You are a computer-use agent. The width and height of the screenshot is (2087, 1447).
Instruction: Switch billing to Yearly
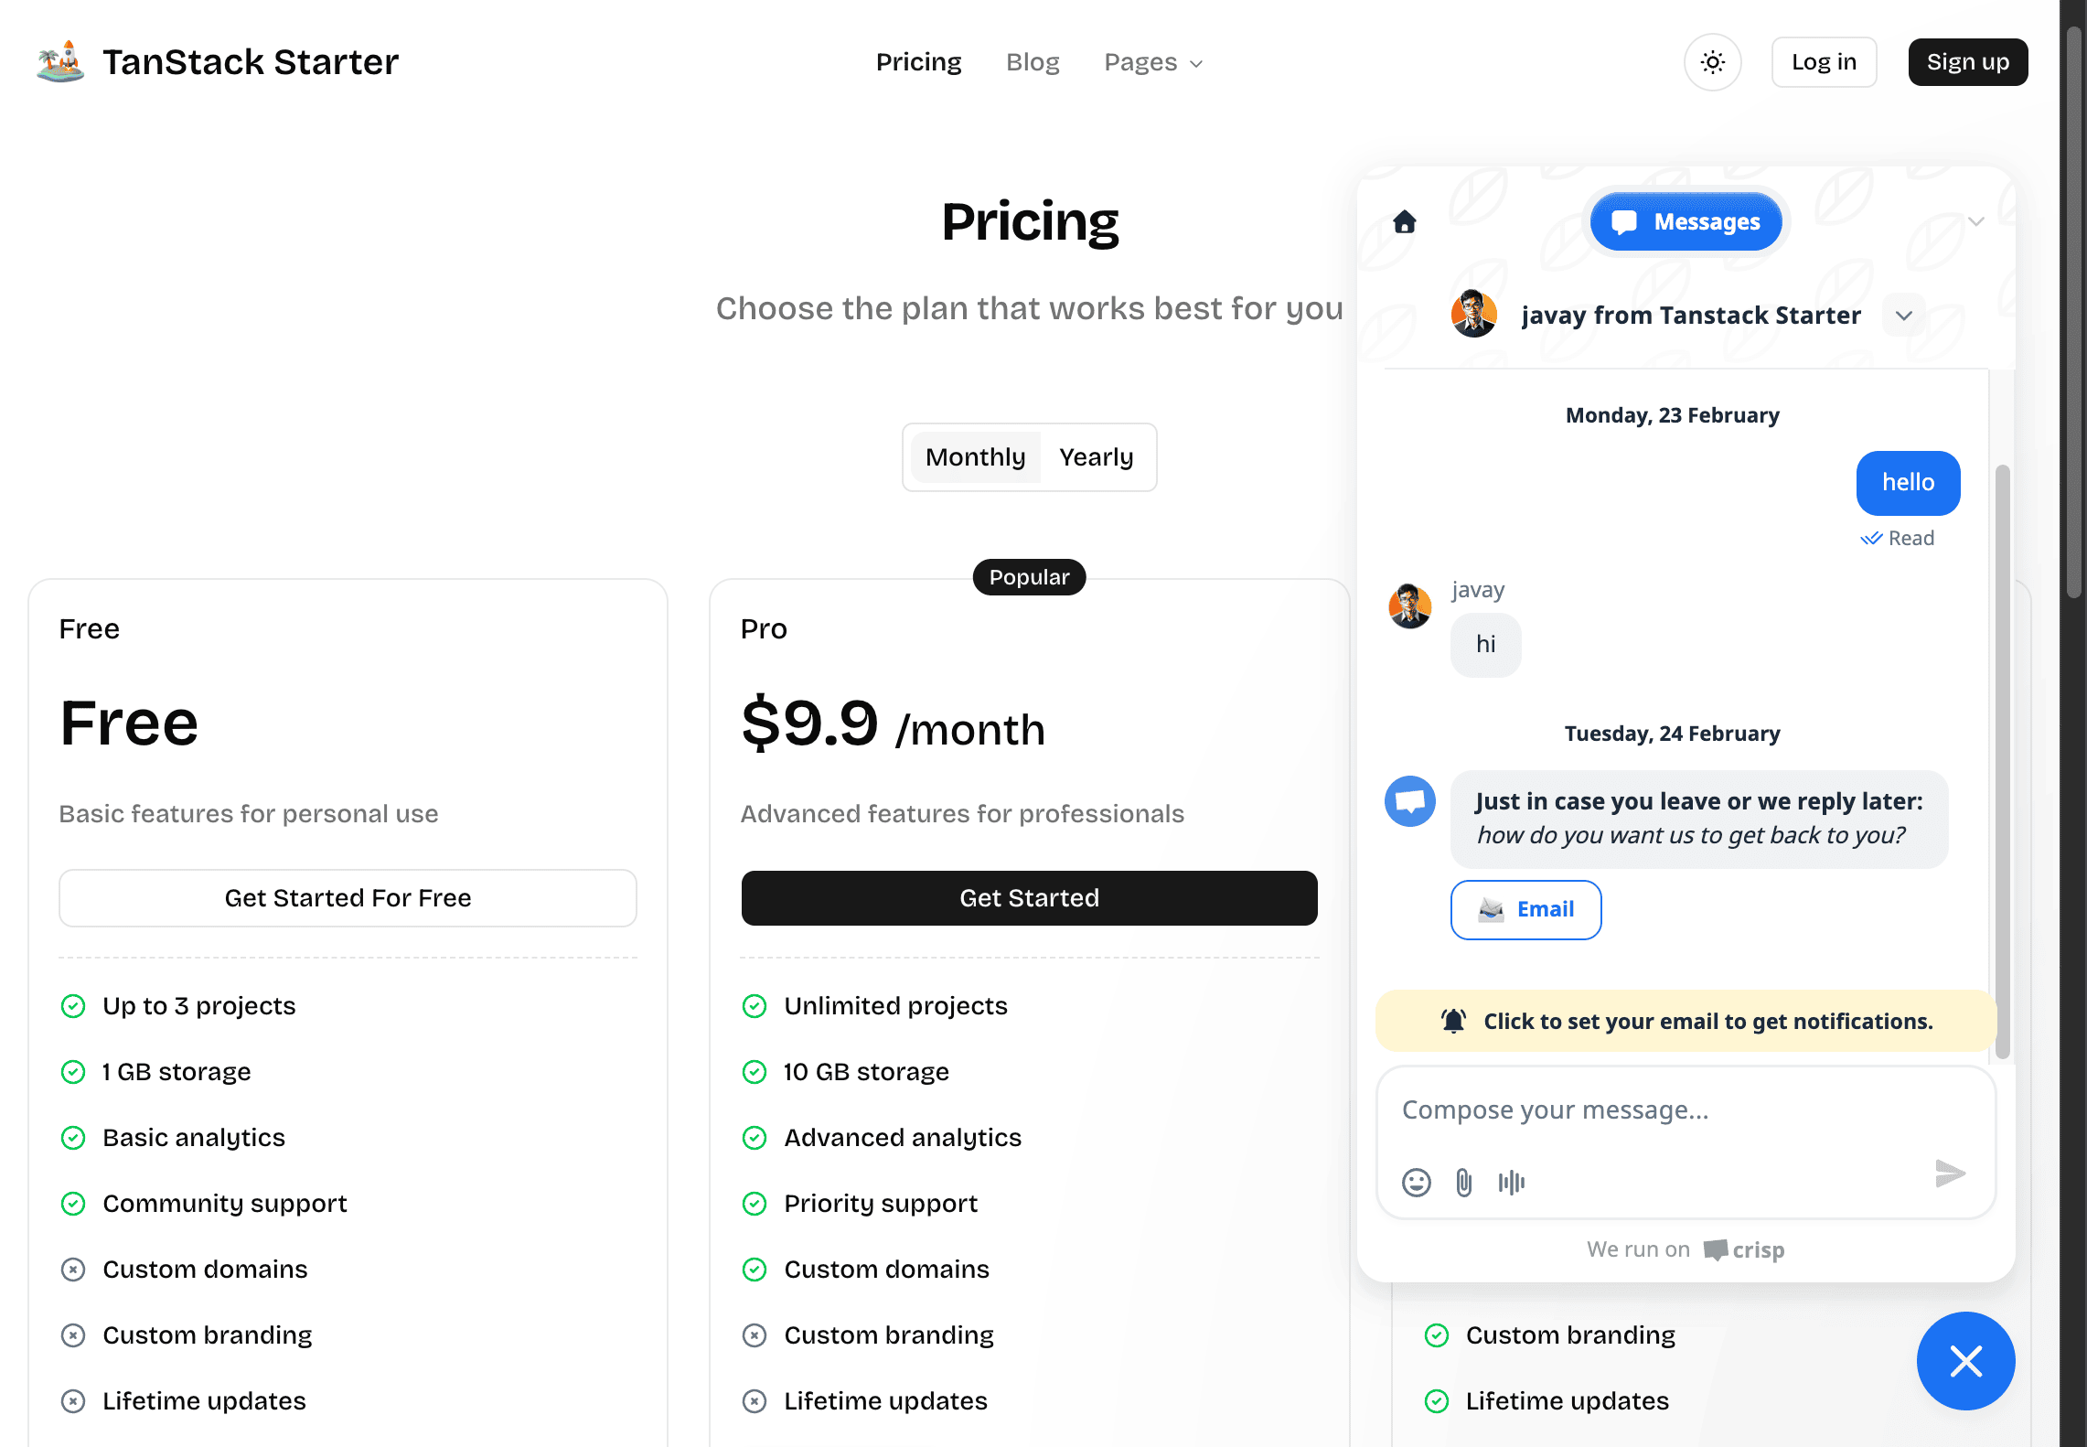(1096, 457)
